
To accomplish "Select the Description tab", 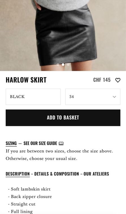I will pyautogui.click(x=18, y=174).
